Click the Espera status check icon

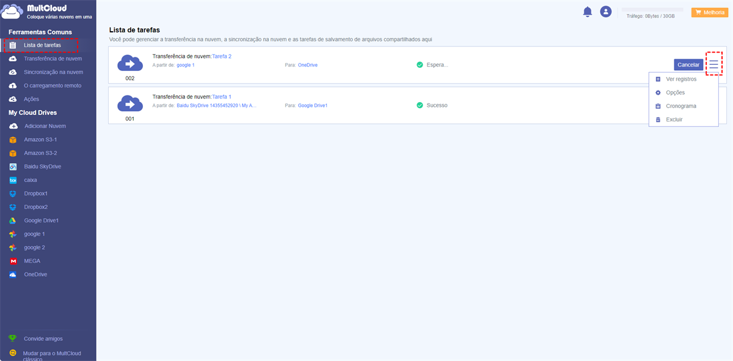pos(420,65)
